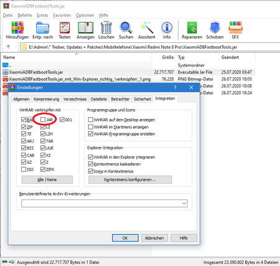This screenshot has width=280, height=266.
Task: Click the Alle / Keine button
Action: (x=47, y=179)
